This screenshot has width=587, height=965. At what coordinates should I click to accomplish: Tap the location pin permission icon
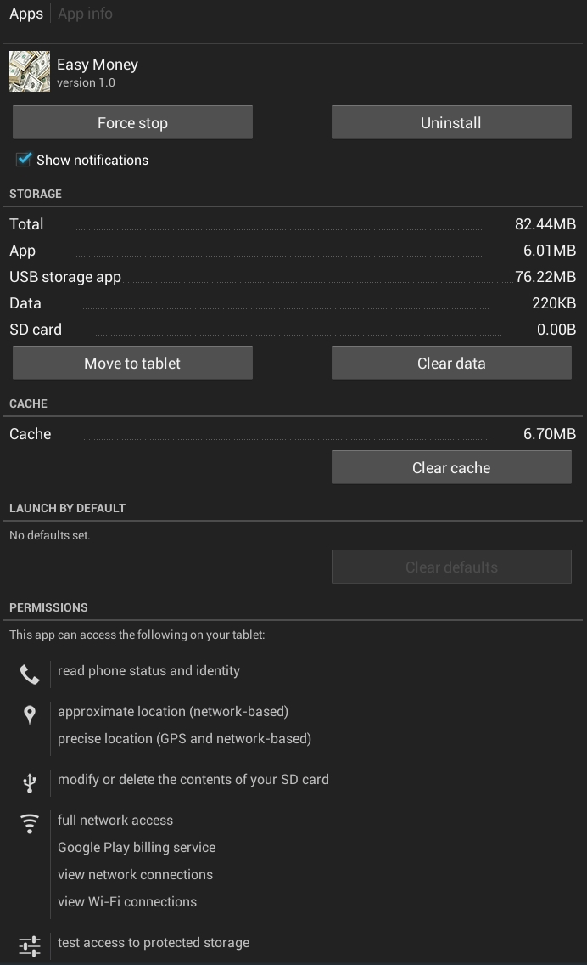[30, 715]
